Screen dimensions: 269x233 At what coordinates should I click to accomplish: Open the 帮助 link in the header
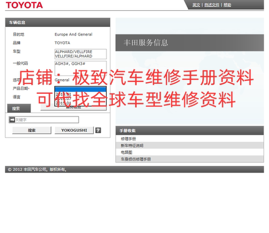(x=227, y=5)
